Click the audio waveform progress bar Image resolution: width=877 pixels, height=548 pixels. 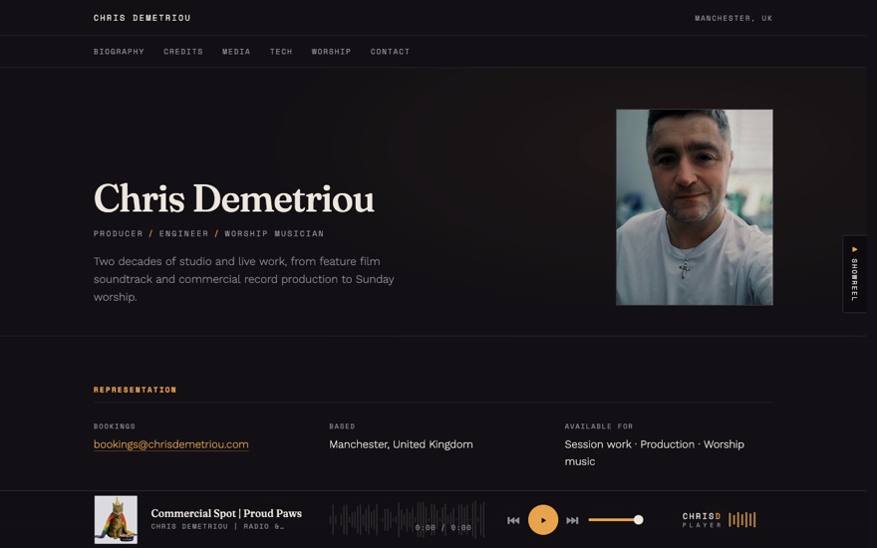click(x=408, y=519)
